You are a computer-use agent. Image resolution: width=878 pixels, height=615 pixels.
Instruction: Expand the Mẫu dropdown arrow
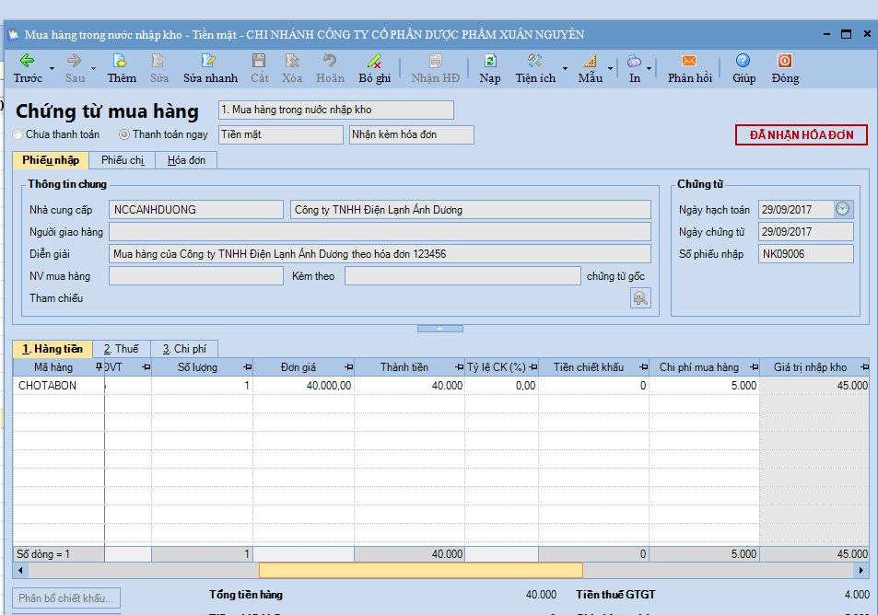pyautogui.click(x=610, y=69)
